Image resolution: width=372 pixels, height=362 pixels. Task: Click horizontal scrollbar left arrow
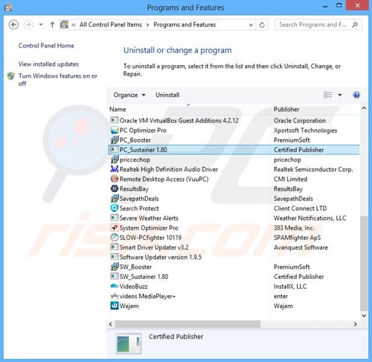110,324
